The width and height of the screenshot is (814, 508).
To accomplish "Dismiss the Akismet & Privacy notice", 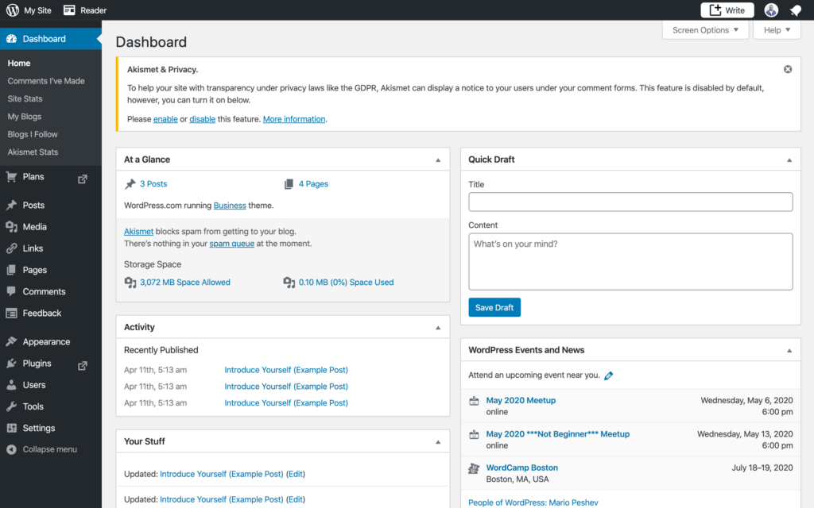I will tap(788, 69).
